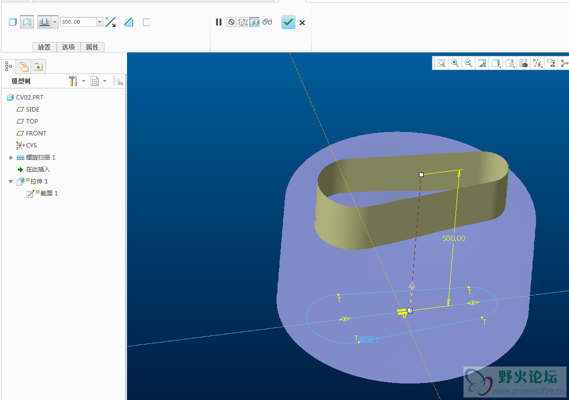Open the display style cube dropdown

pos(495,63)
